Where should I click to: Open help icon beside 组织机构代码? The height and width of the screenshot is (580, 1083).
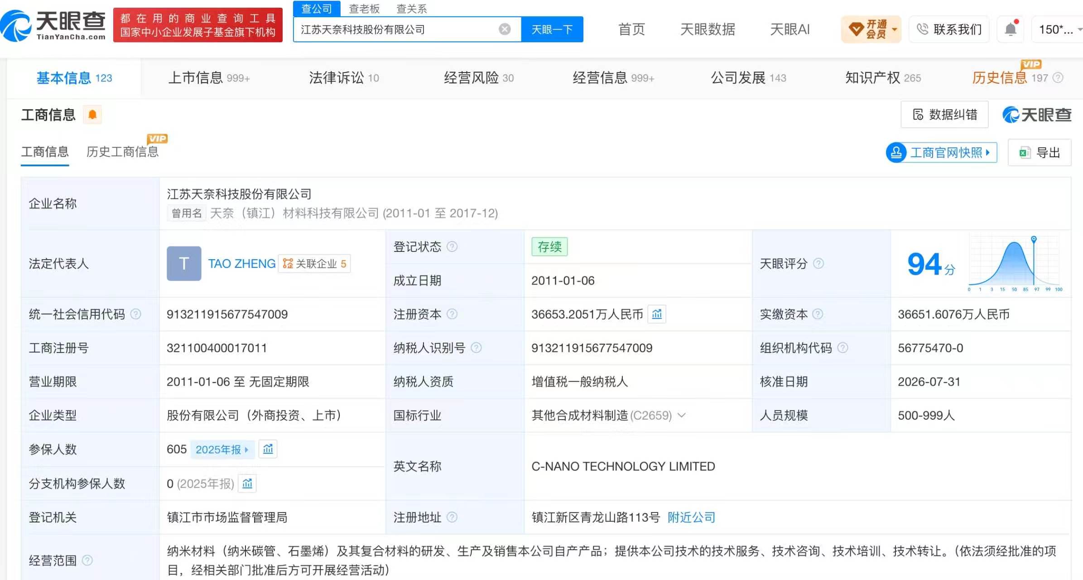842,348
